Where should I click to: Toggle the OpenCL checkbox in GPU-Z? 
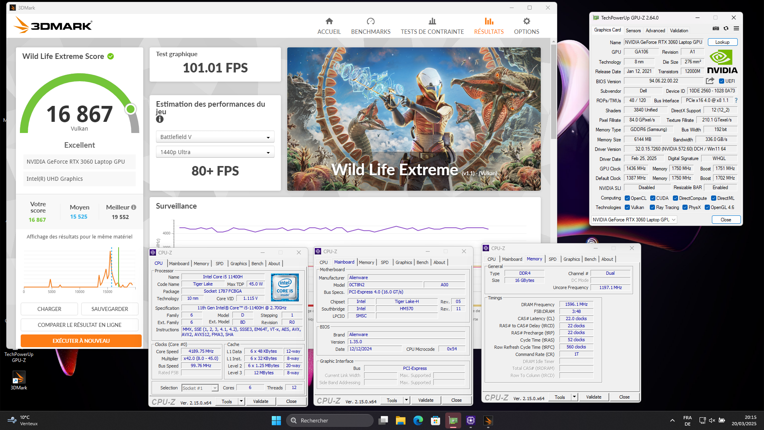point(627,198)
